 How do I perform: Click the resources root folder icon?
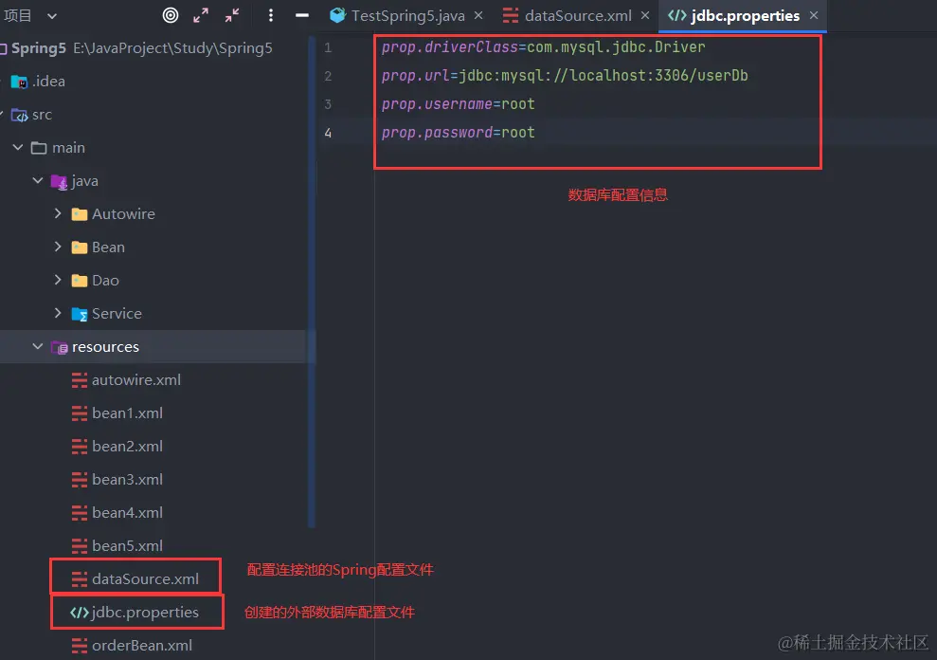click(59, 347)
